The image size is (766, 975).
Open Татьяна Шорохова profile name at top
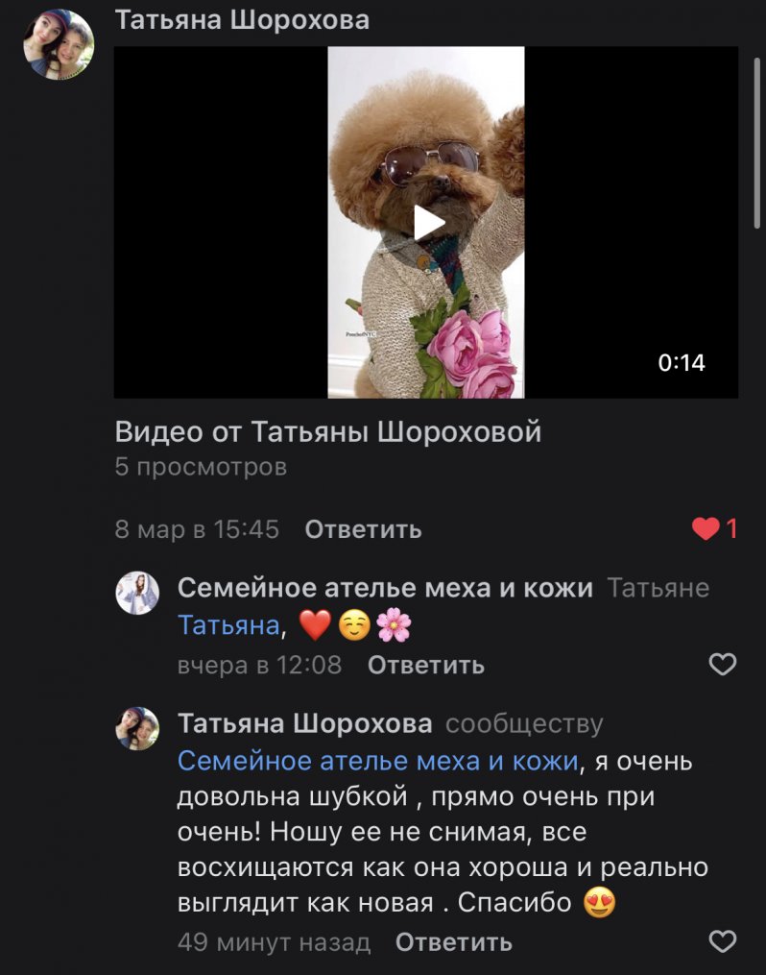pos(242,20)
